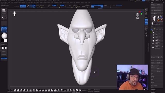165x93 pixels.
Task: Open the Transform menu
Action: (78, 2)
